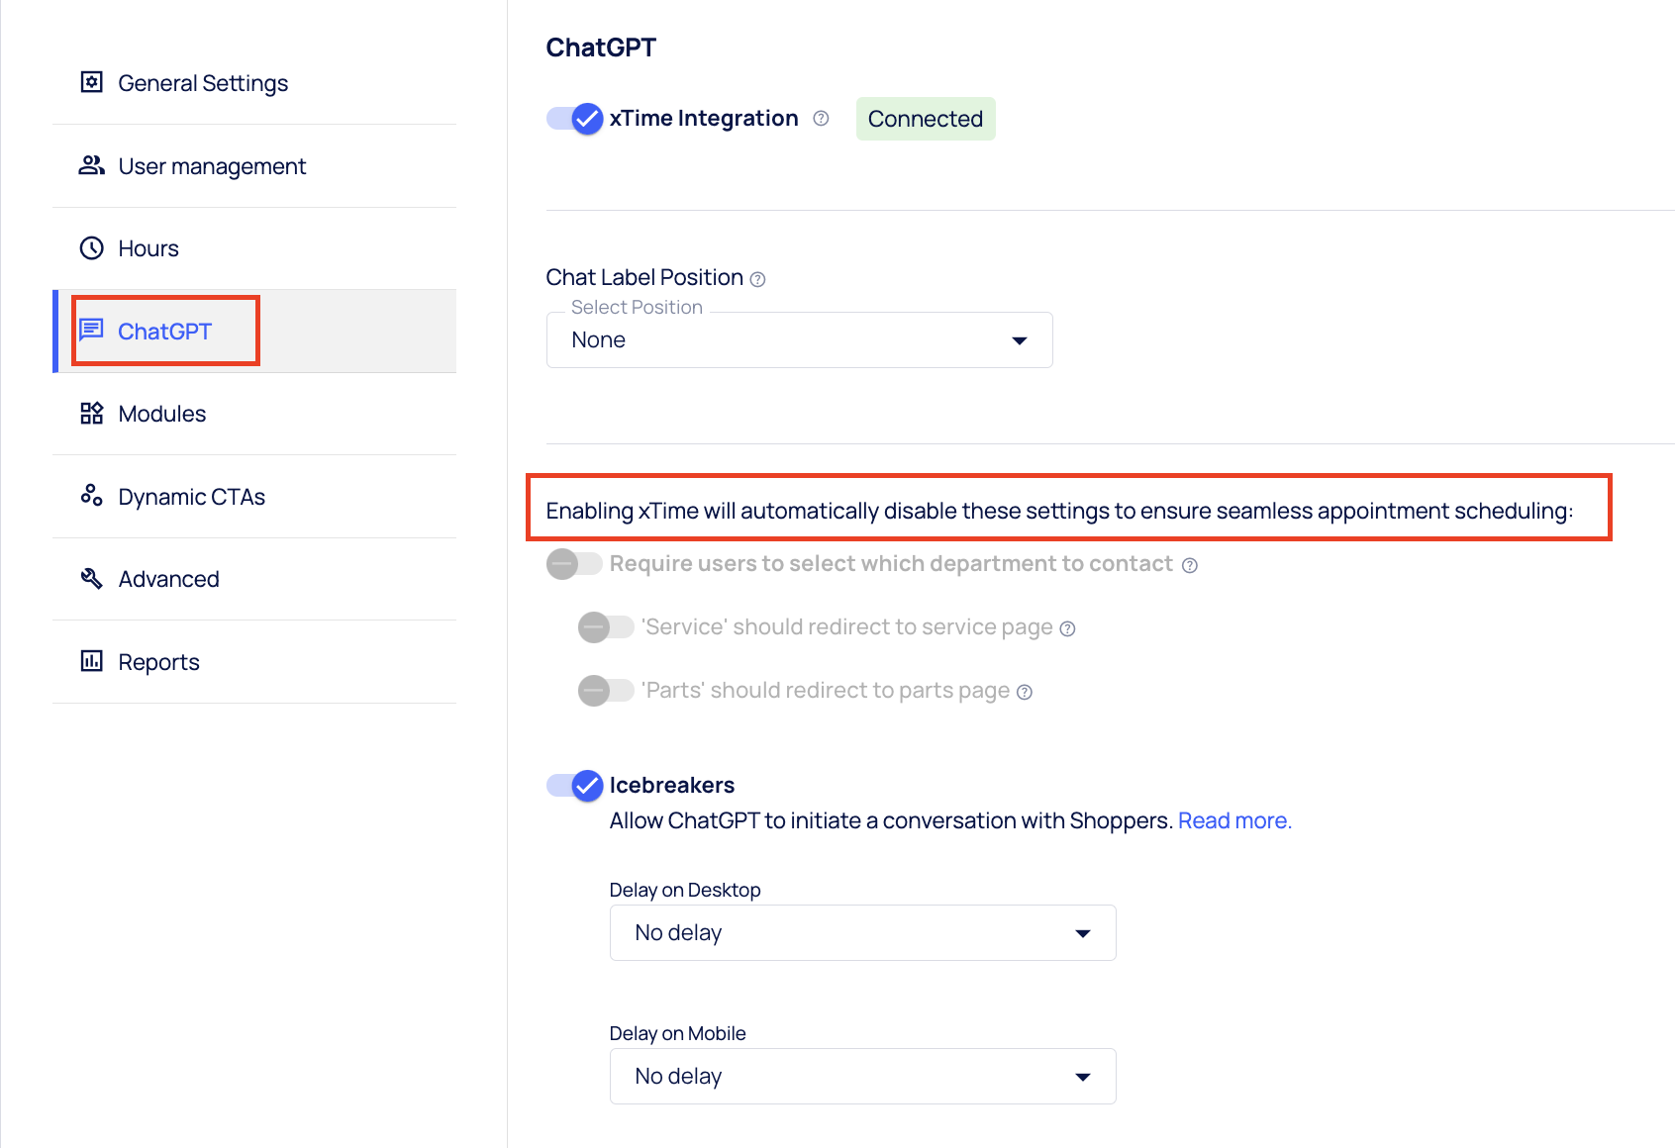This screenshot has width=1675, height=1148.
Task: Click help icon after department contact setting
Action: point(1190,565)
